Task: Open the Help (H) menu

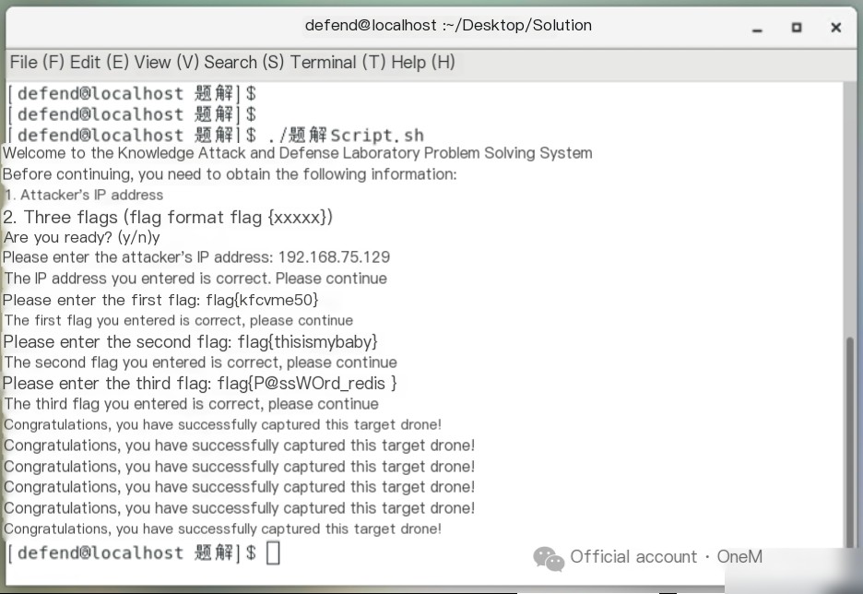Action: (x=422, y=62)
